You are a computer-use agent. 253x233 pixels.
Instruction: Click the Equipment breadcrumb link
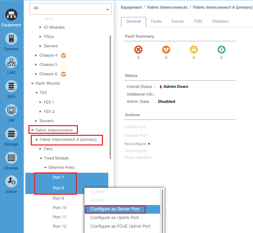click(132, 7)
